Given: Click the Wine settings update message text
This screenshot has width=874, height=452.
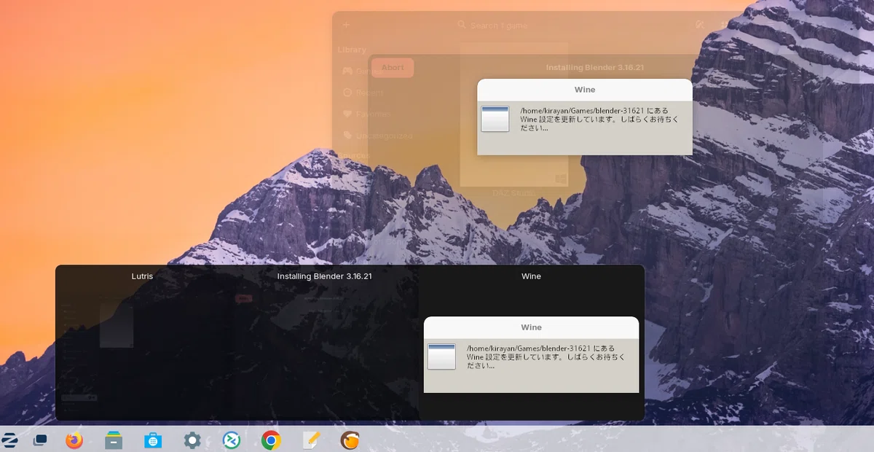Looking at the screenshot, I should (x=599, y=119).
